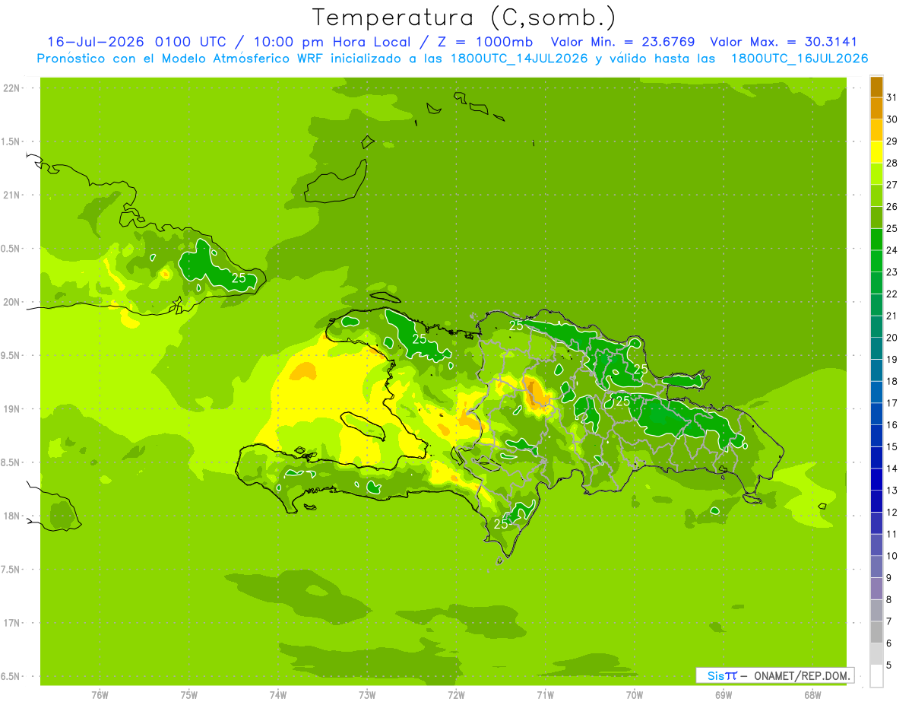The image size is (912, 705).
Task: Click legend value 31
Action: (x=892, y=97)
